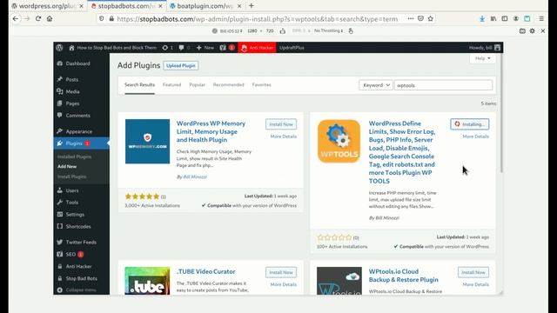Toggle touch simulation icon
Screen dimensions: 557x313
[351, 31]
